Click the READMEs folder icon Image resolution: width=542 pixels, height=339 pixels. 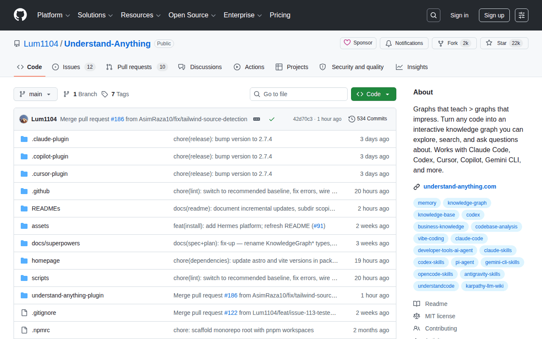24,208
